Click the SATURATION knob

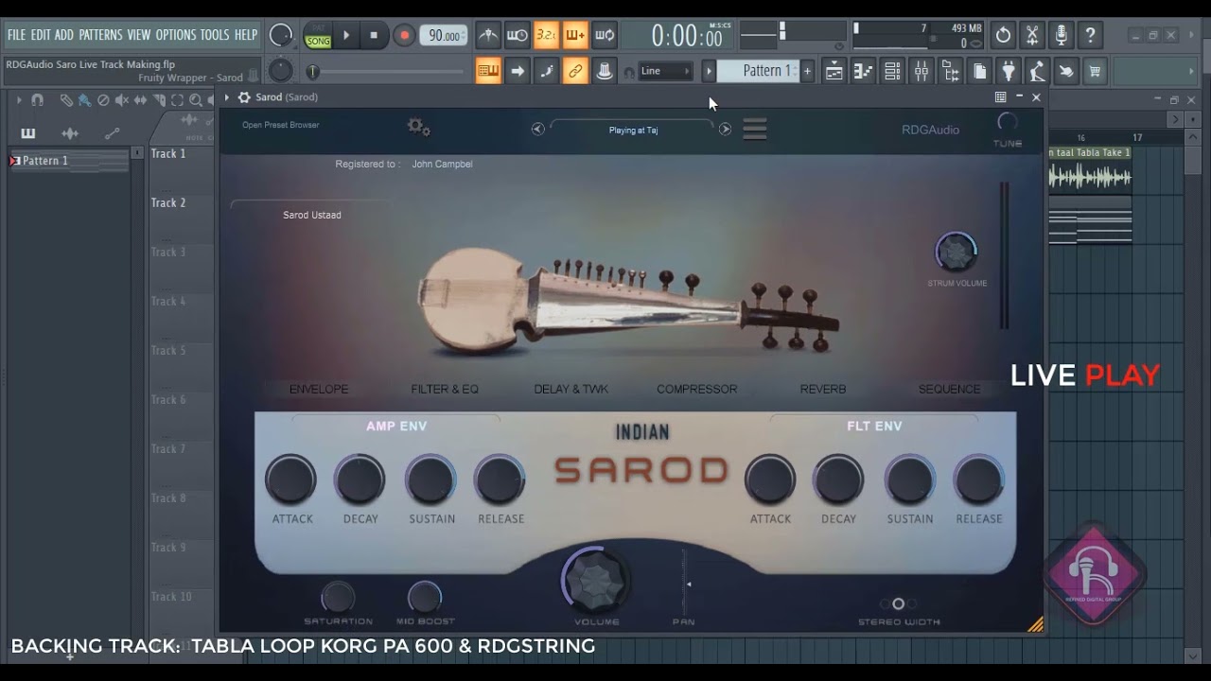pos(338,598)
